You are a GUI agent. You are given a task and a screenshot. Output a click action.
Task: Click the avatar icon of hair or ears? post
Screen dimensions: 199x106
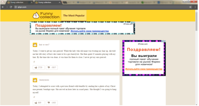(x=35, y=45)
